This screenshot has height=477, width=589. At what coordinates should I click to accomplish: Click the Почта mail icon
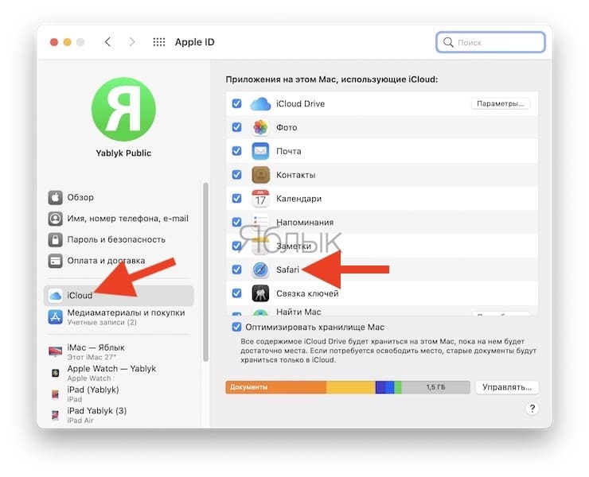click(x=260, y=151)
